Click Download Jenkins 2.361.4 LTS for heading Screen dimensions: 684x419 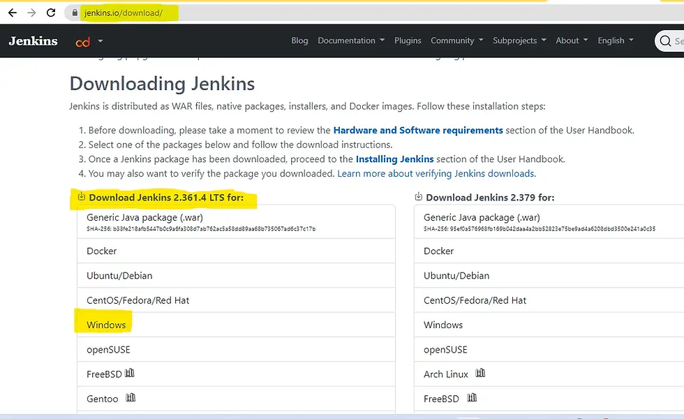(166, 197)
